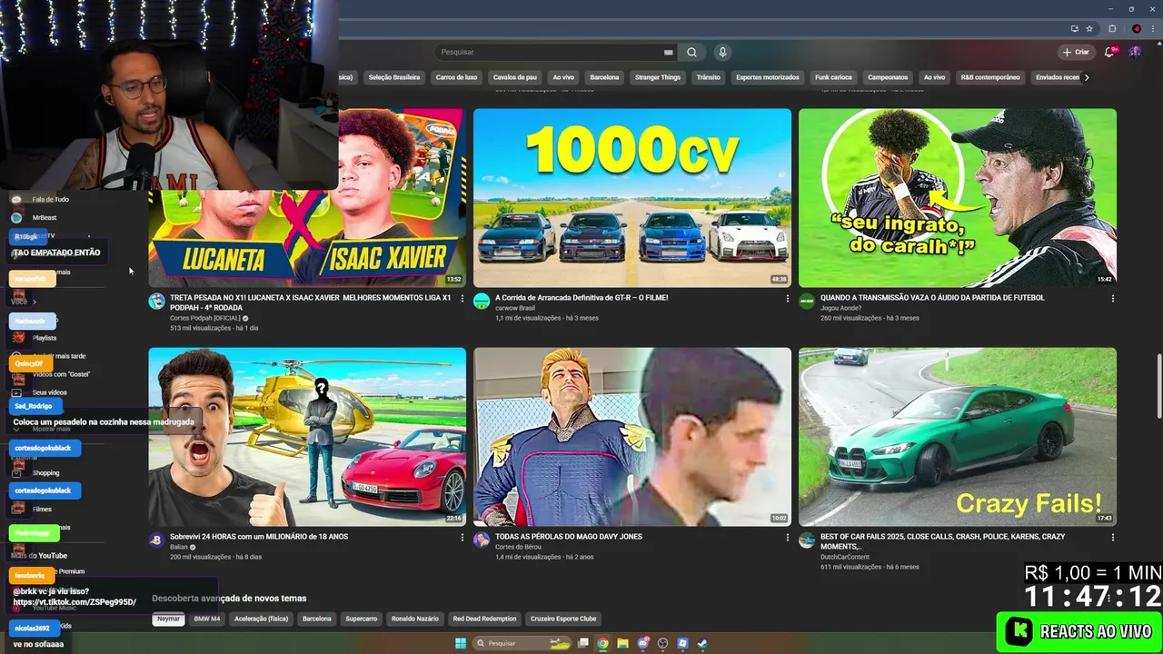Select the BMW M4 topic chip
The image size is (1163, 654).
(207, 619)
